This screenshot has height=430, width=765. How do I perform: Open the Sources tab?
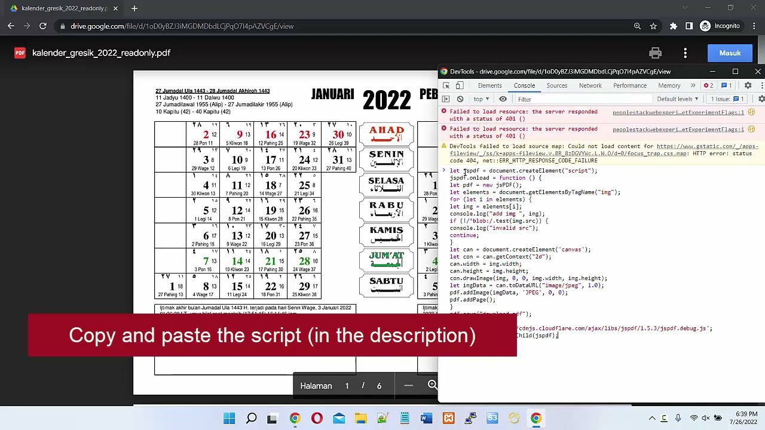click(x=556, y=85)
